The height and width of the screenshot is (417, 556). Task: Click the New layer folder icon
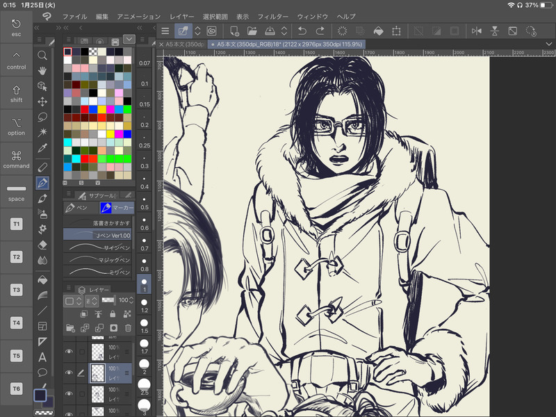pos(70,328)
